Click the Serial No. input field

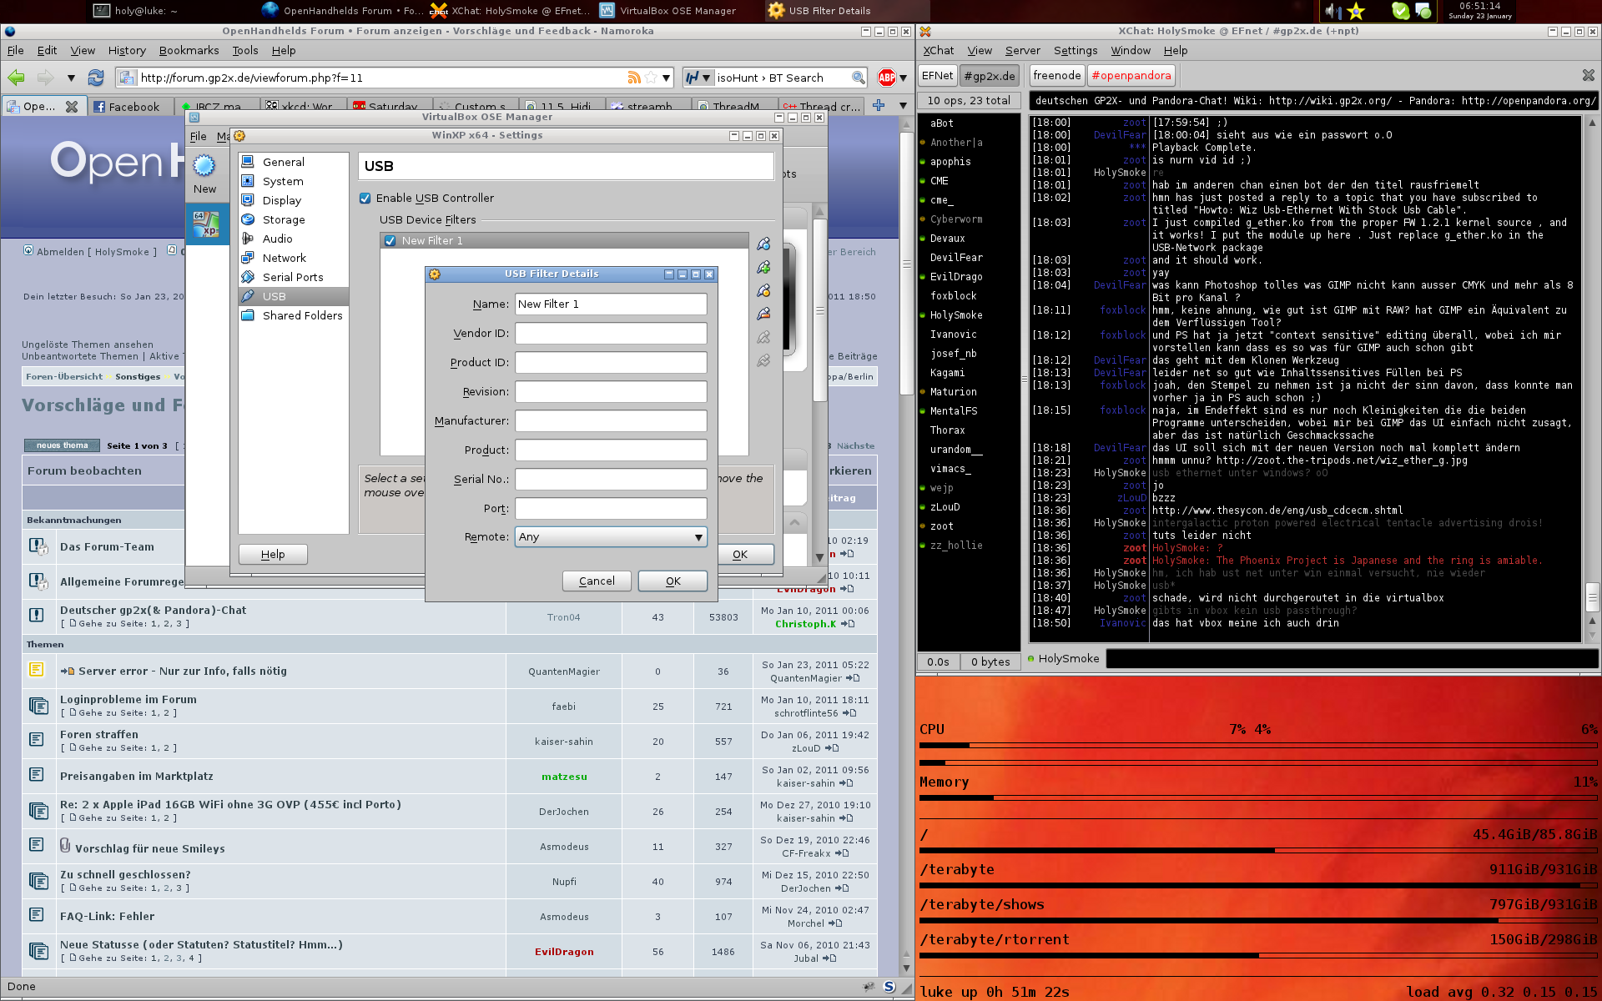tap(611, 479)
